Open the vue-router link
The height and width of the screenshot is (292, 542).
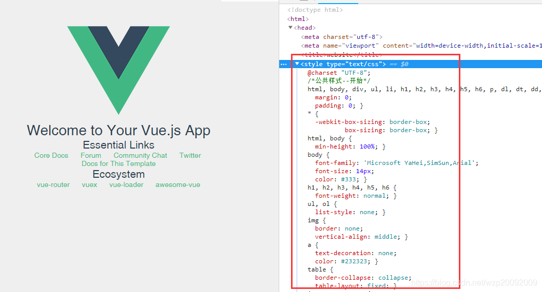[53, 184]
